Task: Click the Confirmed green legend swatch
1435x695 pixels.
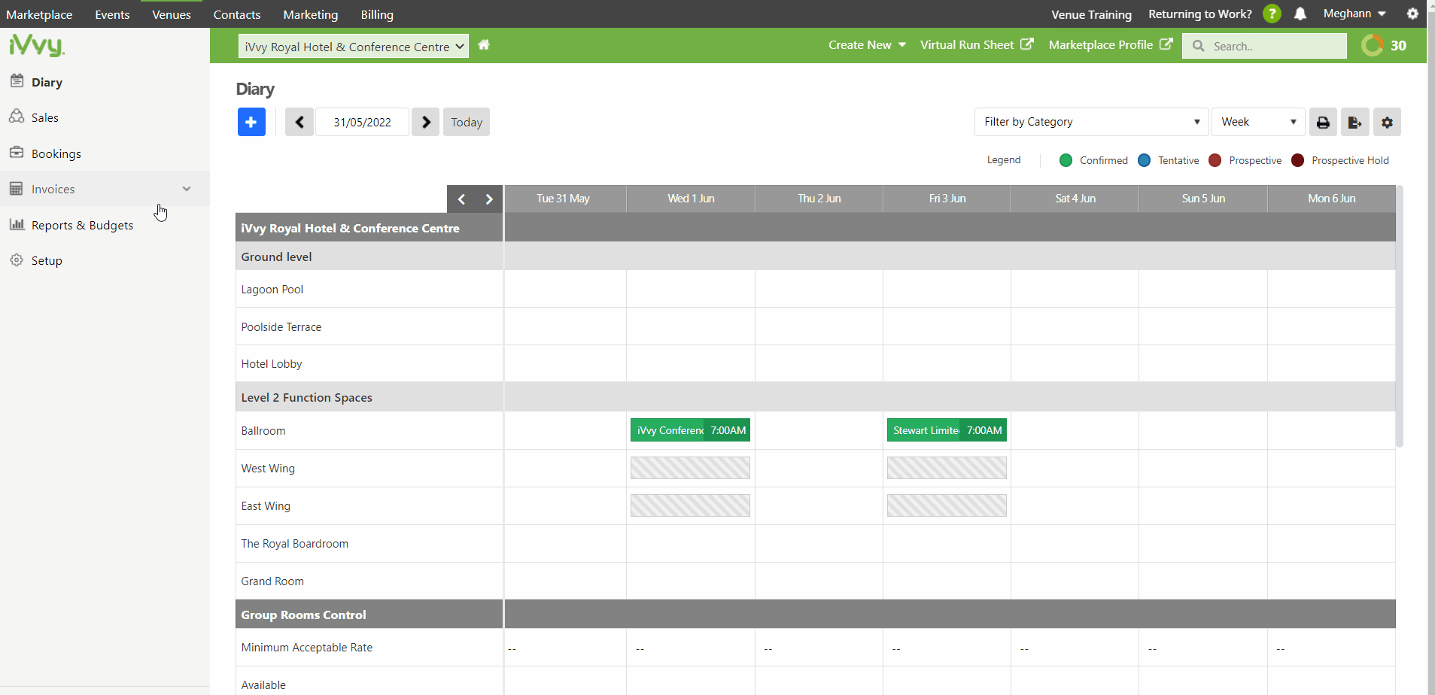Action: pyautogui.click(x=1066, y=160)
